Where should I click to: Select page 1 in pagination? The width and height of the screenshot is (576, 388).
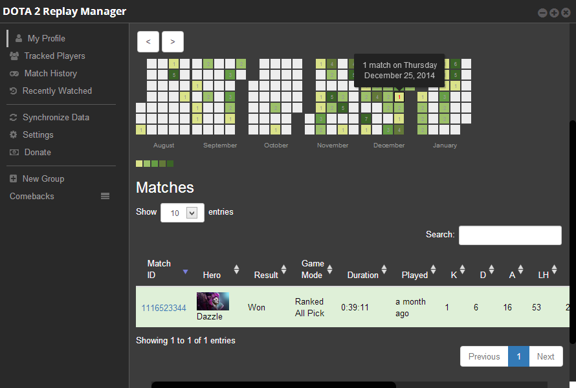coord(518,356)
